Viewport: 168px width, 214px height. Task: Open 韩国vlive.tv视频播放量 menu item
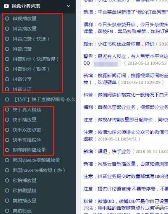click(36, 160)
